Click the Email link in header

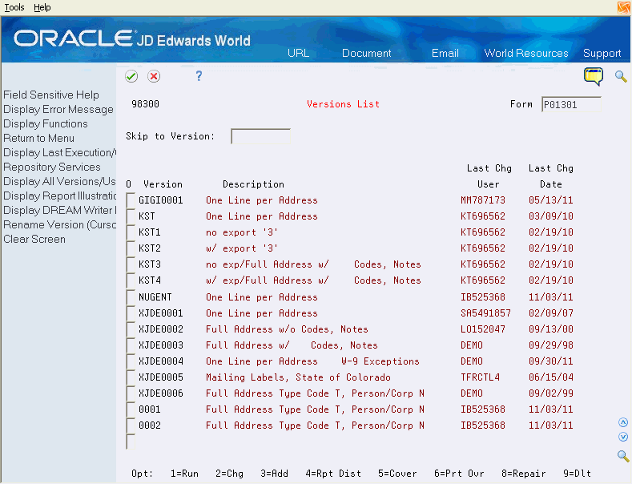click(x=445, y=53)
